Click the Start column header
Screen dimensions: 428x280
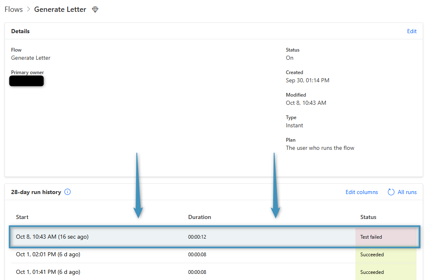tap(22, 217)
